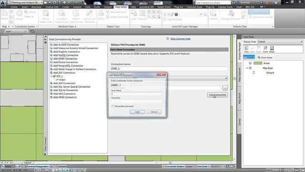Open the Maps icon in Task Pane
The image size is (305, 172).
272,49
